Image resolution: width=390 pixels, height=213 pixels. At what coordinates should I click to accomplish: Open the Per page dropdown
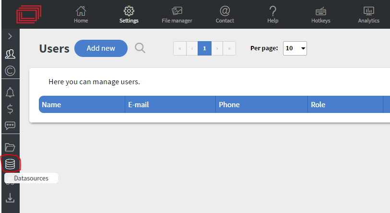point(295,48)
